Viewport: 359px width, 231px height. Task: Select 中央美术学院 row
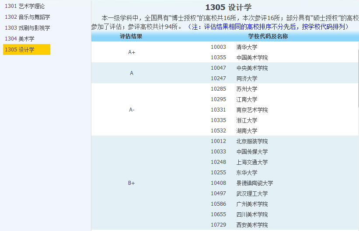[252, 68]
